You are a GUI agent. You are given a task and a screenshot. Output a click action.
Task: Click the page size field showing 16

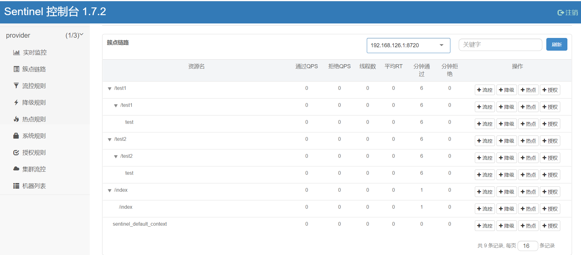527,246
